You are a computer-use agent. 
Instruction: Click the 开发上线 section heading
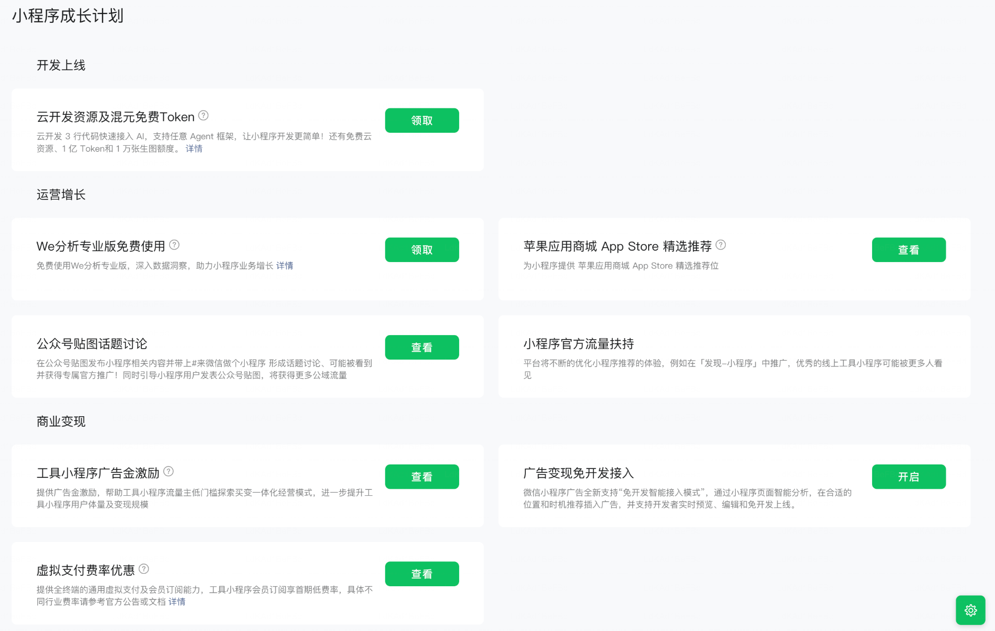(x=61, y=65)
